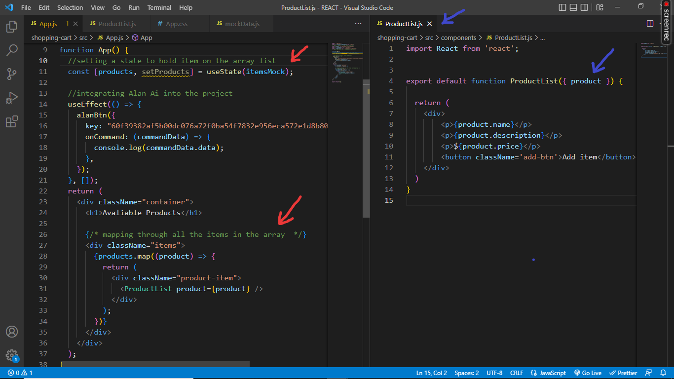Select ProductList.js tab in right editor group
Screen dimensions: 674x379
[404, 24]
